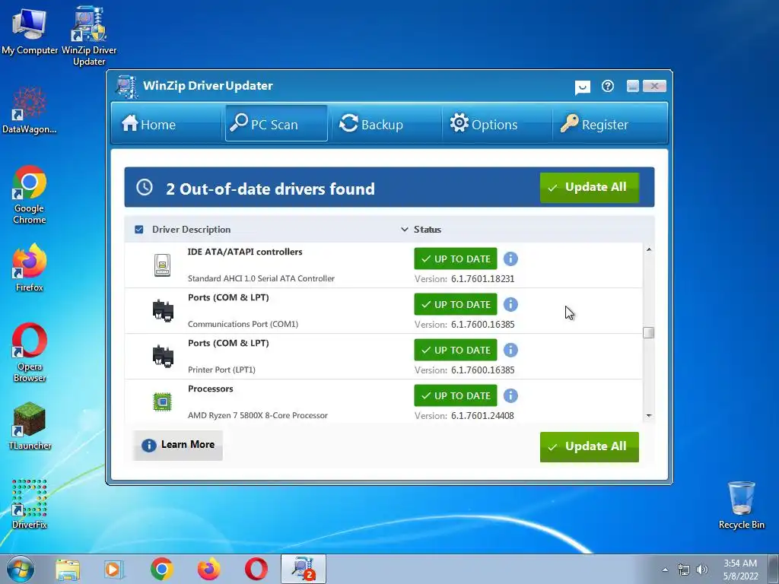The image size is (779, 584).
Task: Open Chrome from the taskbar
Action: pos(161,570)
